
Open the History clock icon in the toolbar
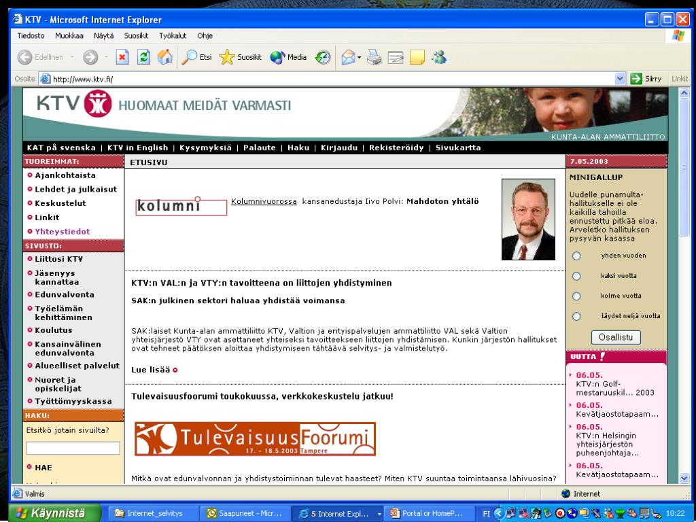(x=323, y=57)
